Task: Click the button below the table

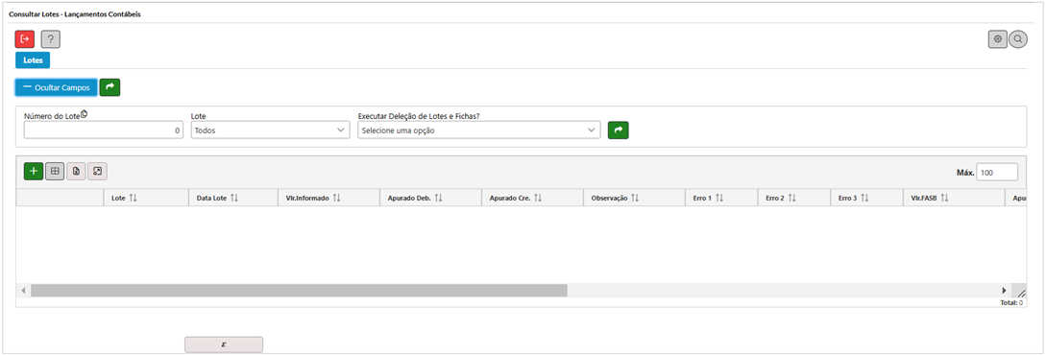Action: coord(224,344)
